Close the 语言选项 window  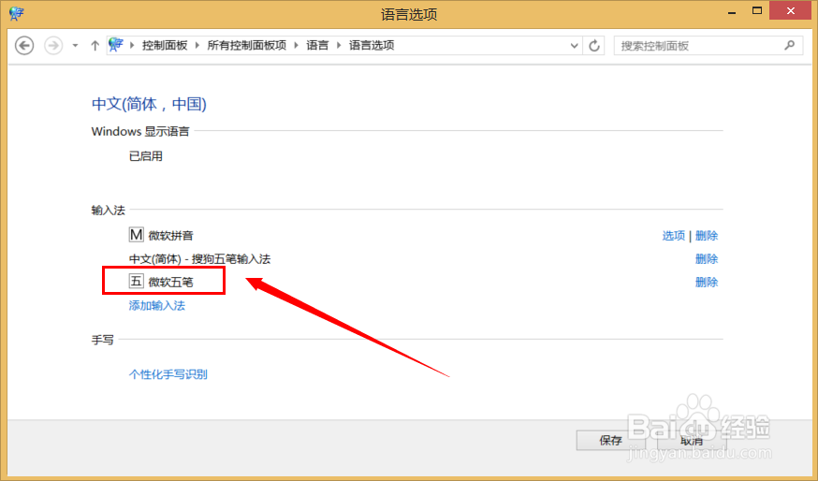790,11
